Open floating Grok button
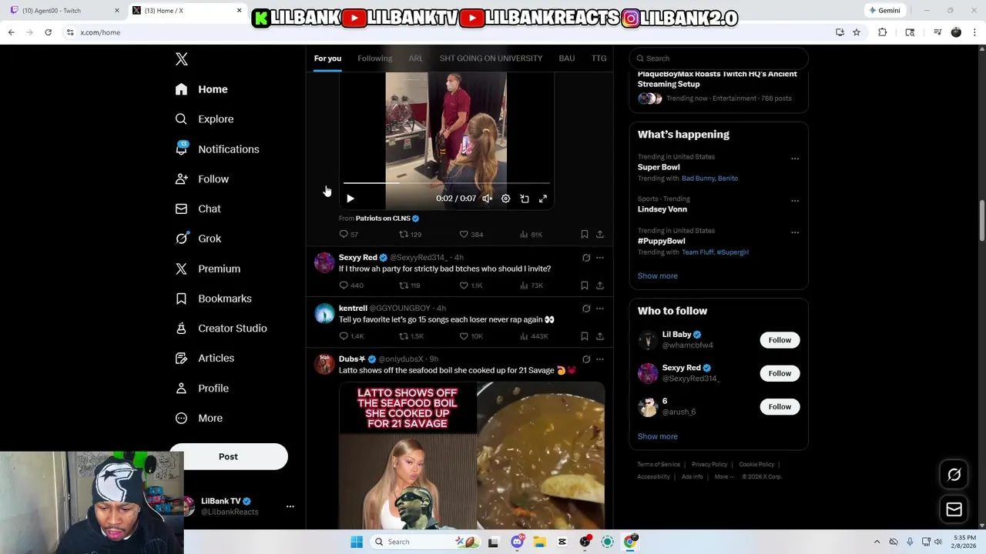This screenshot has width=986, height=554. (954, 475)
